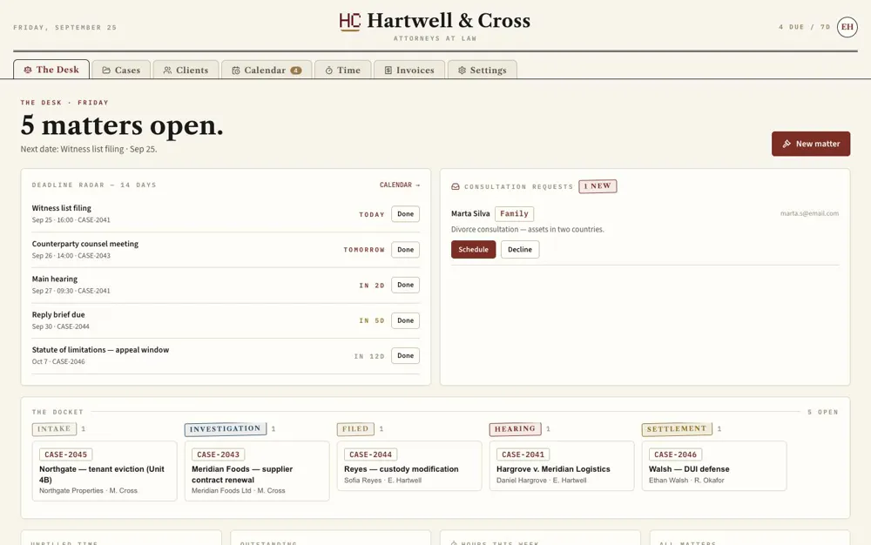Open the EH user avatar

[x=847, y=27]
